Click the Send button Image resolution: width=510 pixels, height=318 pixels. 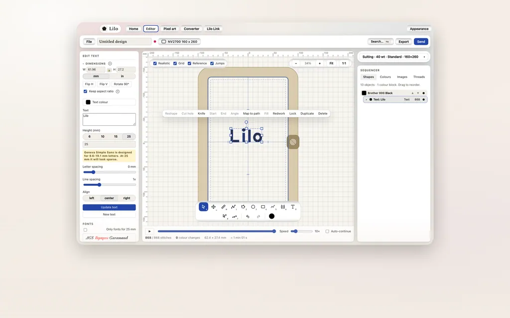pos(421,42)
